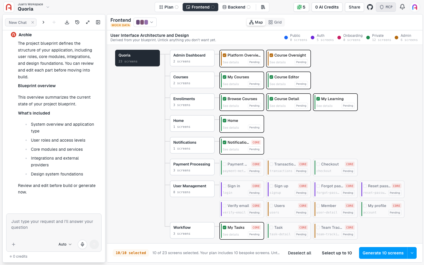The height and width of the screenshot is (265, 424).
Task: Open the library books icon
Action: point(263,7)
